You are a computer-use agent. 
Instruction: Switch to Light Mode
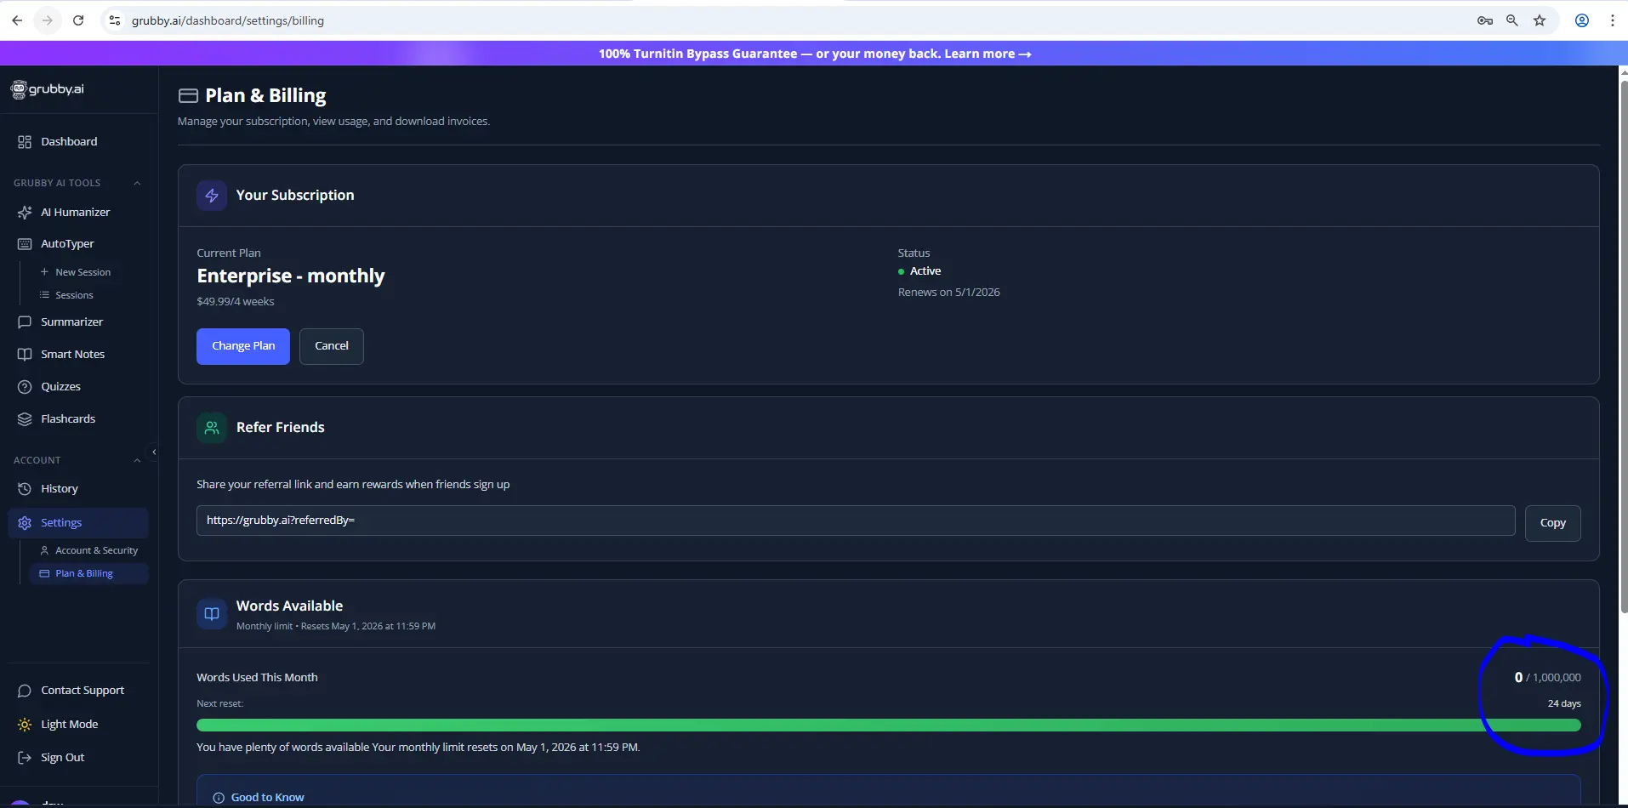pyautogui.click(x=58, y=725)
